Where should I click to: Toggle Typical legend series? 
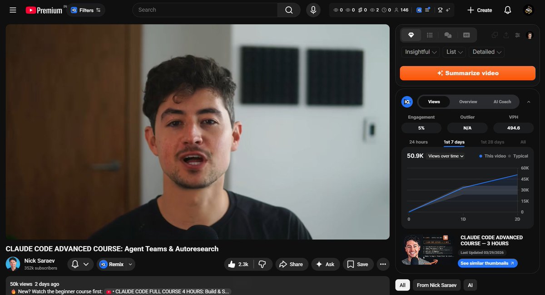[x=518, y=156]
